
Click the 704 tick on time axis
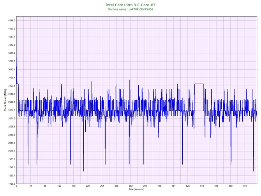coord(245,186)
